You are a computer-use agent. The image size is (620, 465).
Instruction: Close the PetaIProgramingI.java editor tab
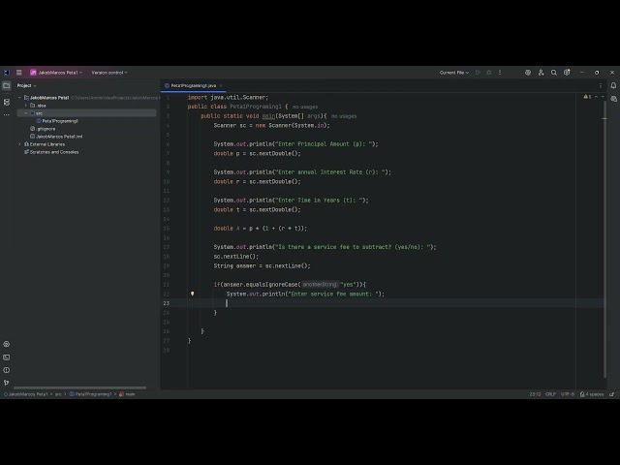pos(221,86)
